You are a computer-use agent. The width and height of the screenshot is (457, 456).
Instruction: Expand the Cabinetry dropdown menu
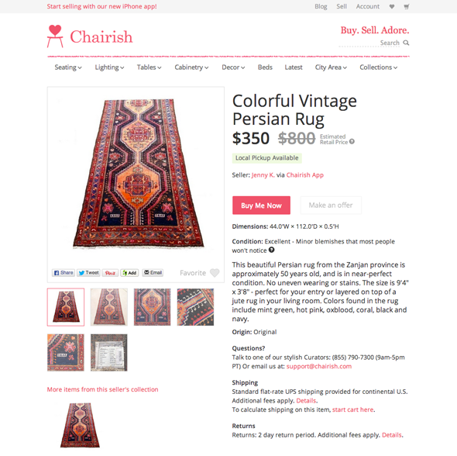(191, 67)
